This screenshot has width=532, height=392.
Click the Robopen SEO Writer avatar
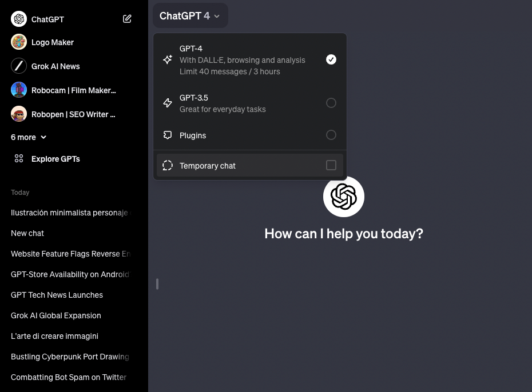click(19, 114)
